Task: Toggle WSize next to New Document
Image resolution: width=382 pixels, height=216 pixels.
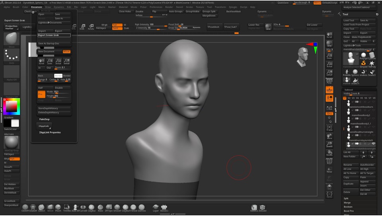Action: tap(66, 51)
